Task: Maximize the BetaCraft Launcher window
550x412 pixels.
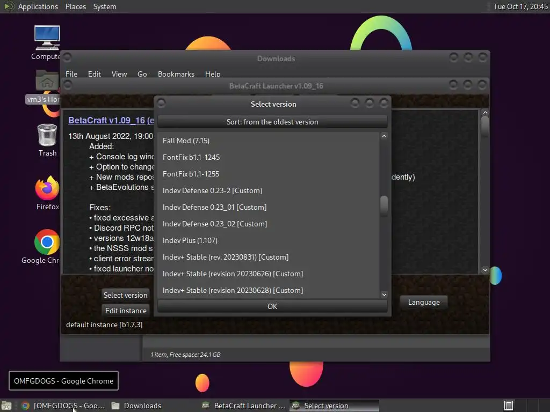Action: [468, 84]
